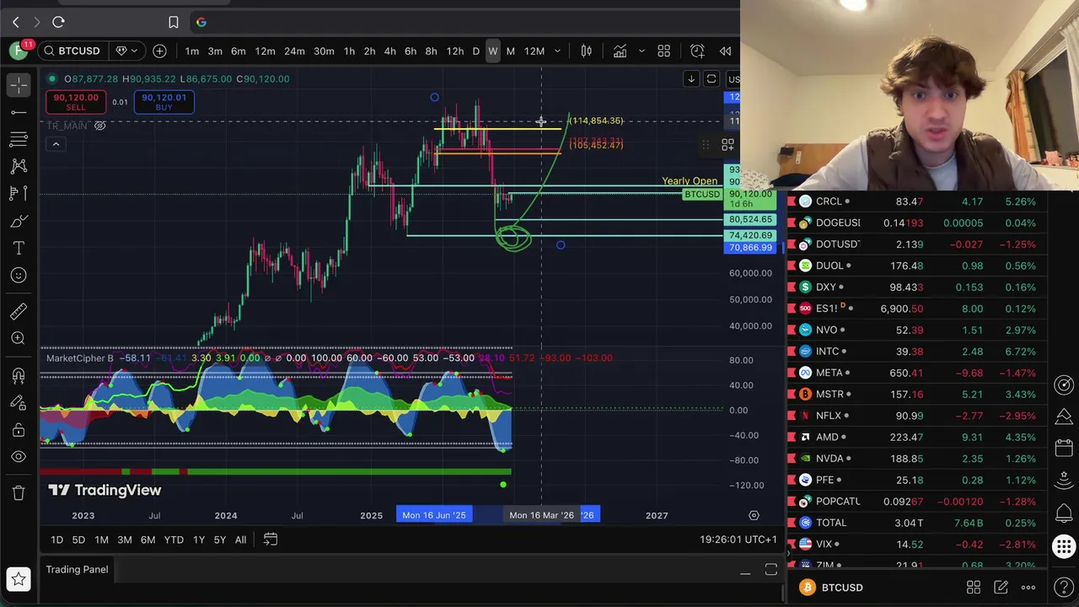
Task: Switch to the D daily timeframe
Action: point(475,51)
